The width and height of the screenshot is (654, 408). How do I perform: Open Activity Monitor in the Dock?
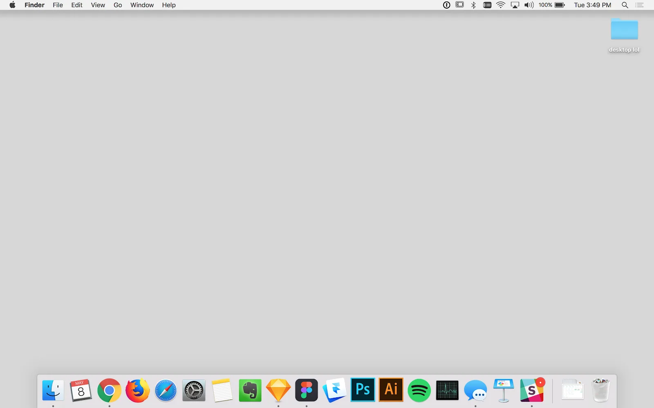pos(447,390)
